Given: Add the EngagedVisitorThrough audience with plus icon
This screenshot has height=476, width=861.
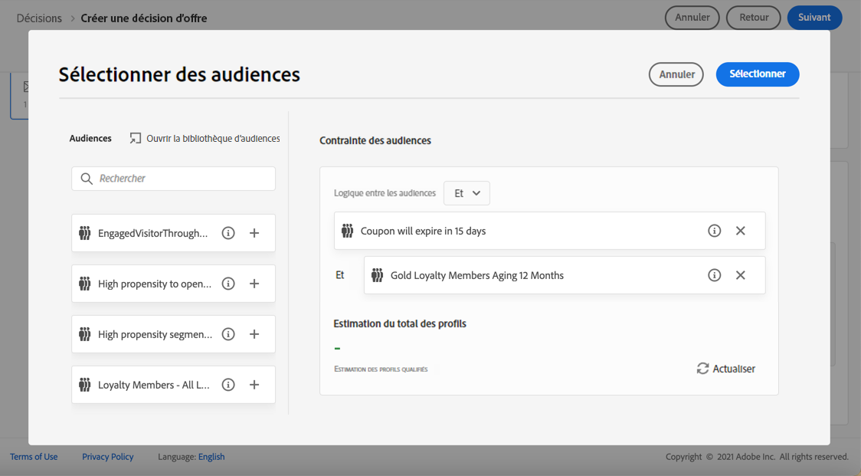Looking at the screenshot, I should 254,233.
